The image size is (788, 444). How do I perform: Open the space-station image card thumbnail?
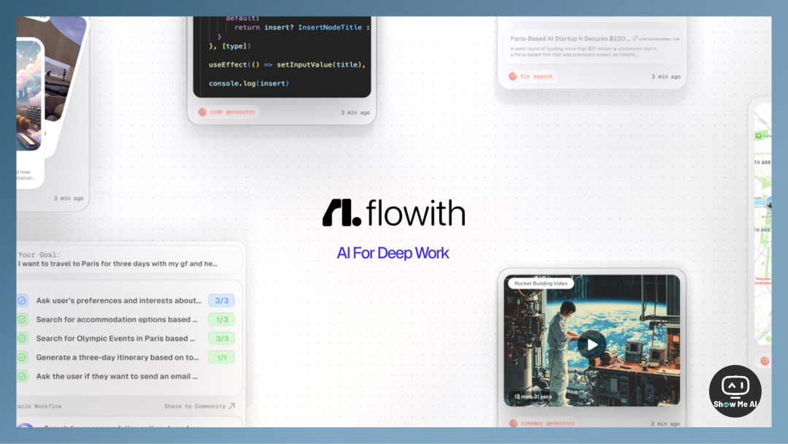click(x=29, y=96)
